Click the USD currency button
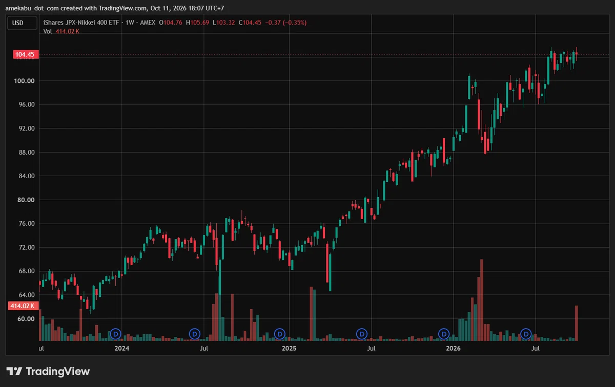615x387 pixels. [x=22, y=23]
